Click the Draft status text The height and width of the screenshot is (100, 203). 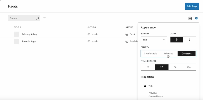(132, 34)
